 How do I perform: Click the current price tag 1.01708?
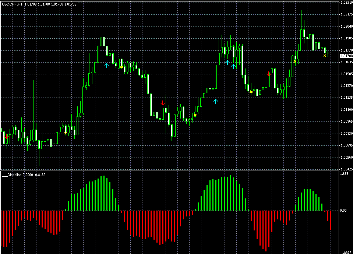point(346,56)
